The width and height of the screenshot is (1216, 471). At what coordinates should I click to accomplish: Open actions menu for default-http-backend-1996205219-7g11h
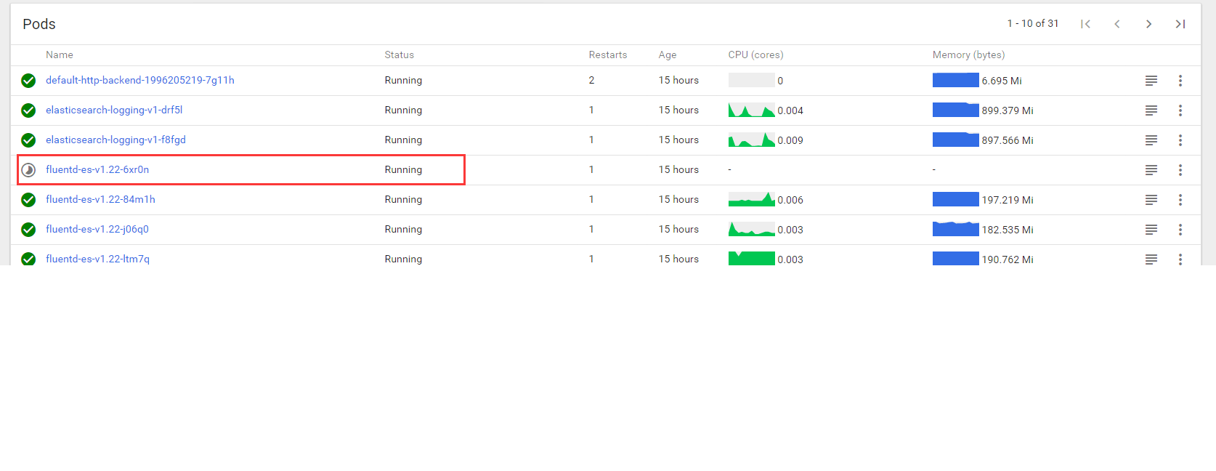[1180, 81]
